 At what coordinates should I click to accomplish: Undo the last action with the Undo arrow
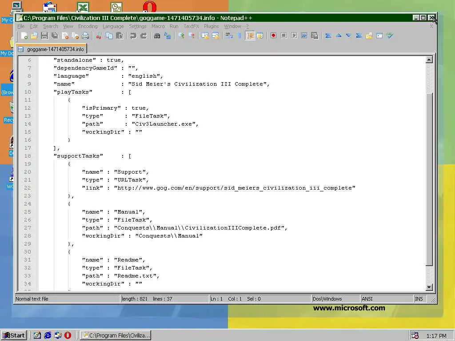133,36
